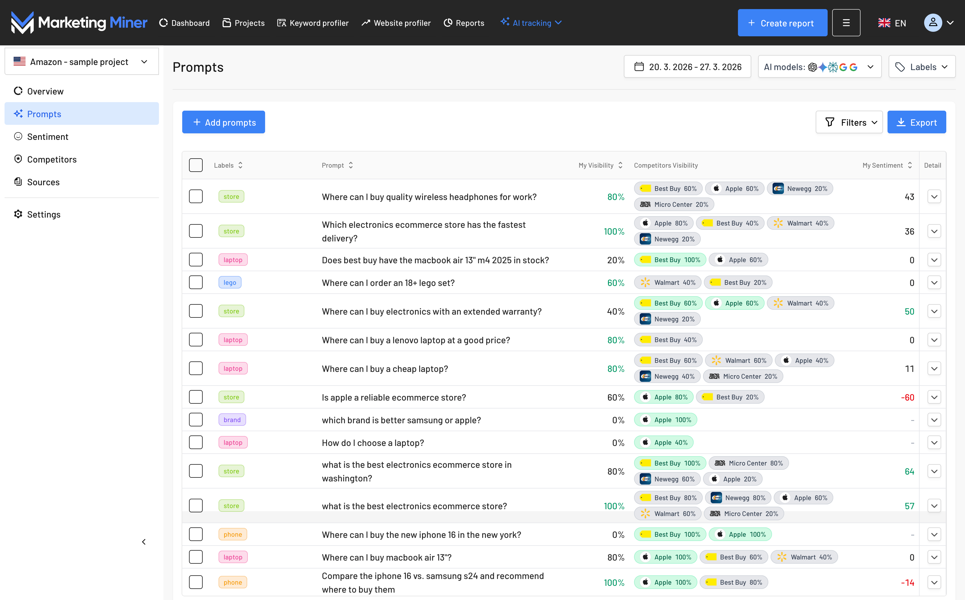Image resolution: width=965 pixels, height=600 pixels.
Task: Select checkbox for cheap laptop prompt
Action: click(x=196, y=368)
